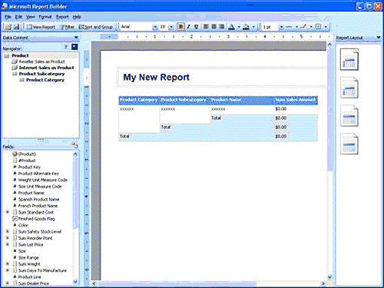Click the Navigator up-level icon

click(66, 47)
